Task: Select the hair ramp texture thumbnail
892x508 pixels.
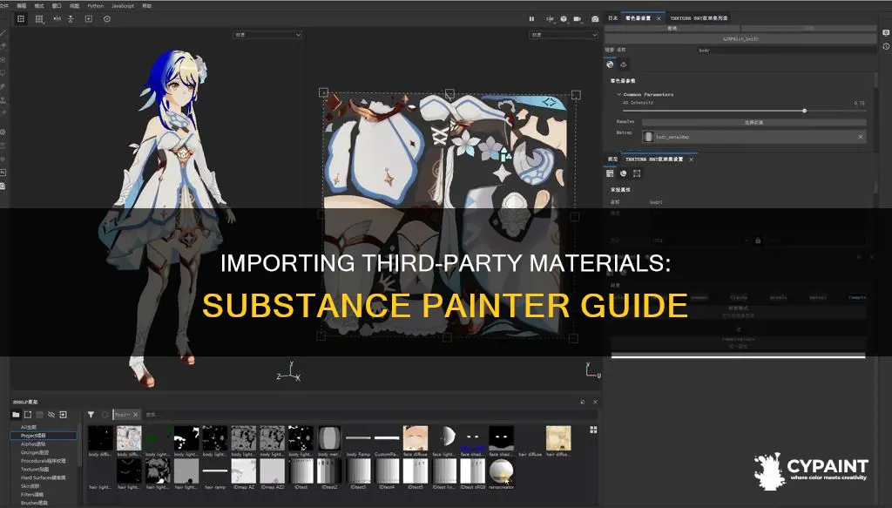Action: point(215,471)
